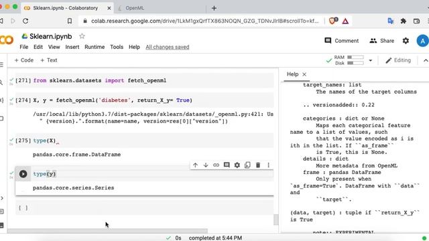
Task: Click the fetch_openml('diabetes') code line
Action: (113, 100)
